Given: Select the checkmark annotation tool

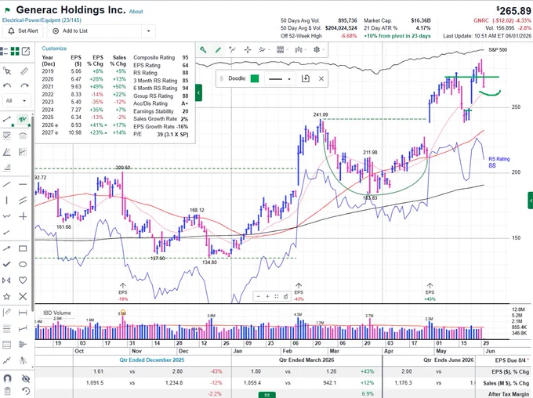Looking at the screenshot, I should (7, 264).
